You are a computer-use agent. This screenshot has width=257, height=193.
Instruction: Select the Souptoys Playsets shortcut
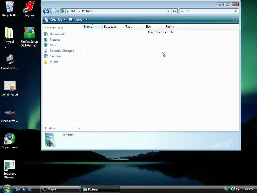[10, 170]
